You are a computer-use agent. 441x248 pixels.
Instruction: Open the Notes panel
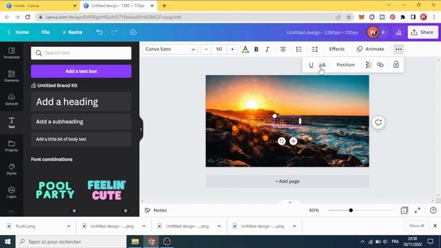tap(156, 210)
